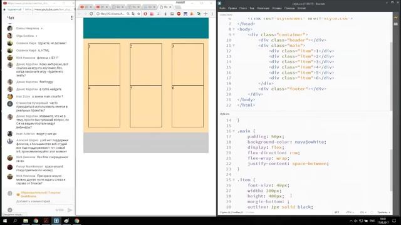
Task: Click the div class="footer" code line
Action: [293, 89]
